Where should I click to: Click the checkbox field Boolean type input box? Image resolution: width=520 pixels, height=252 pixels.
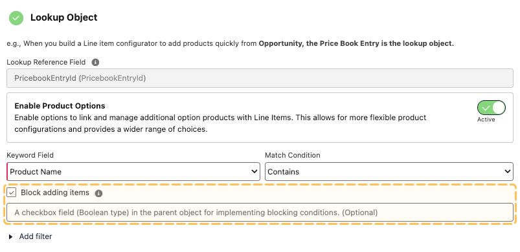pyautogui.click(x=260, y=213)
